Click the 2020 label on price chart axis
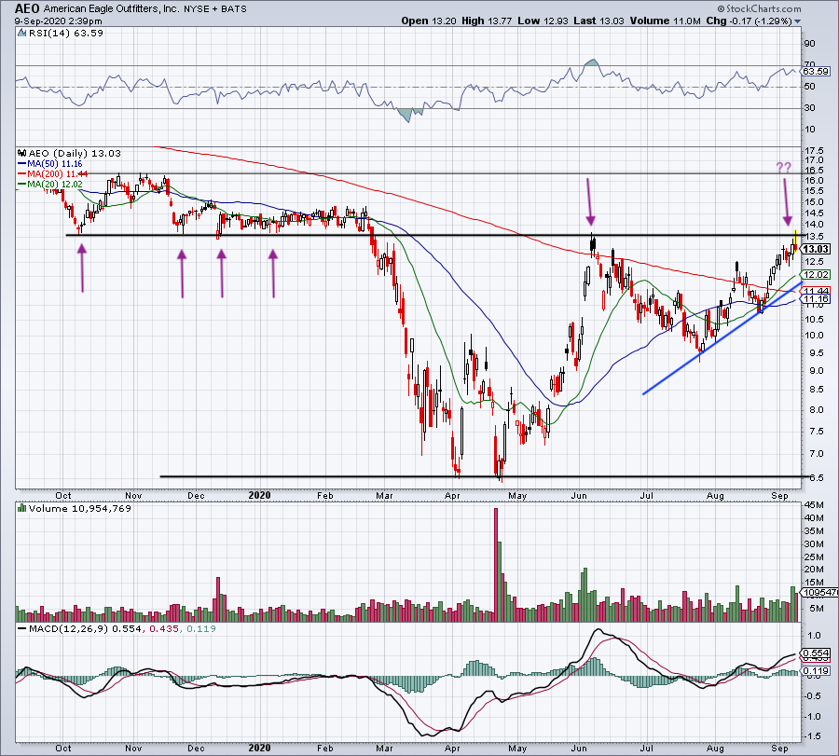The image size is (839, 756). pos(259,495)
